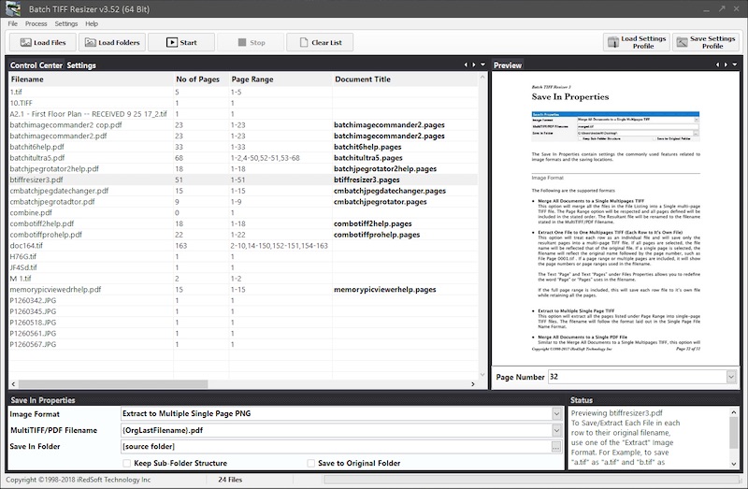This screenshot has width=748, height=489.
Task: Select the Preview panel tab
Action: pyautogui.click(x=508, y=65)
